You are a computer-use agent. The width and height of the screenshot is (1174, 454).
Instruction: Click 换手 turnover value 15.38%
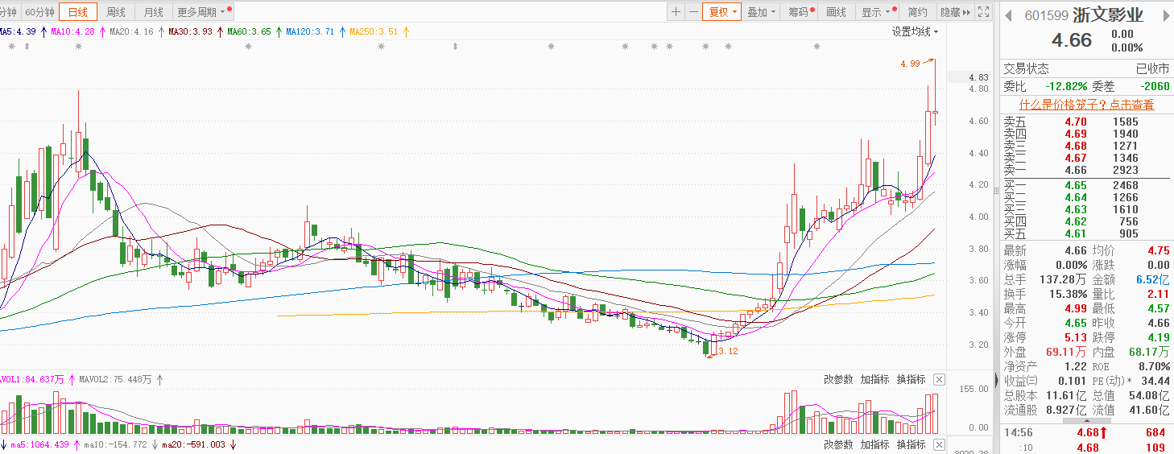pyautogui.click(x=1069, y=295)
